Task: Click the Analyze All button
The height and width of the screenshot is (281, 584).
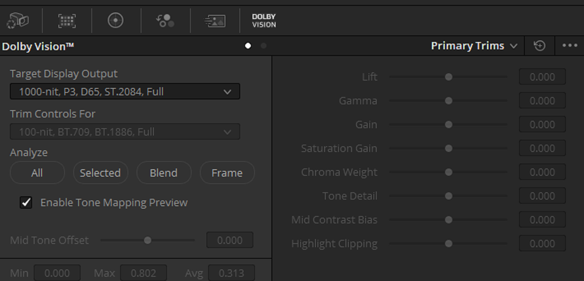Action: [37, 173]
